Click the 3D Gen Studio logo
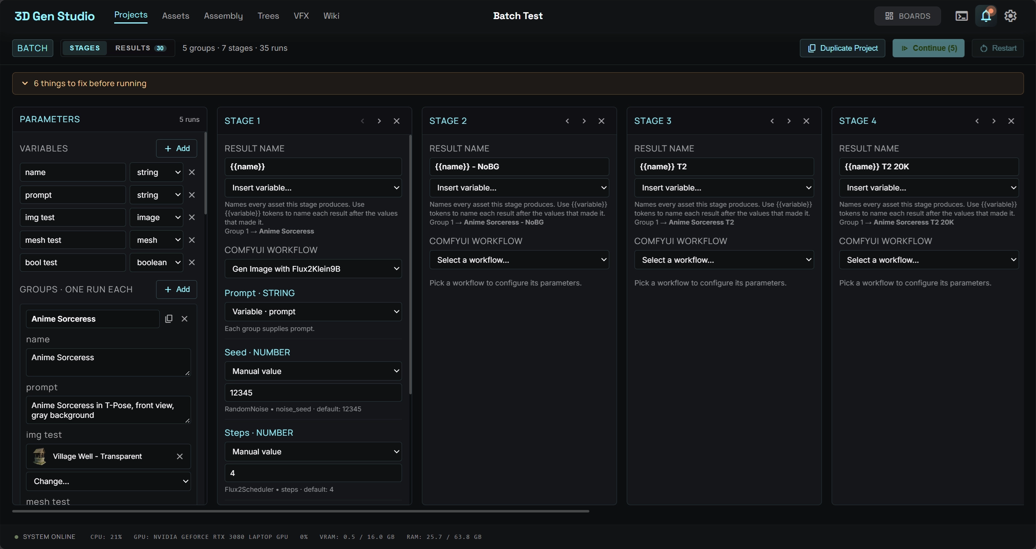1036x549 pixels. click(x=54, y=16)
